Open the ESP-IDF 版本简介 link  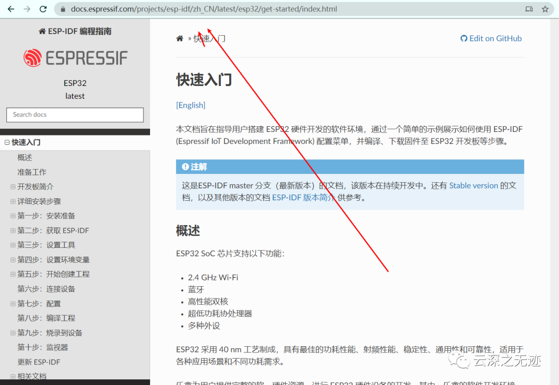[303, 197]
